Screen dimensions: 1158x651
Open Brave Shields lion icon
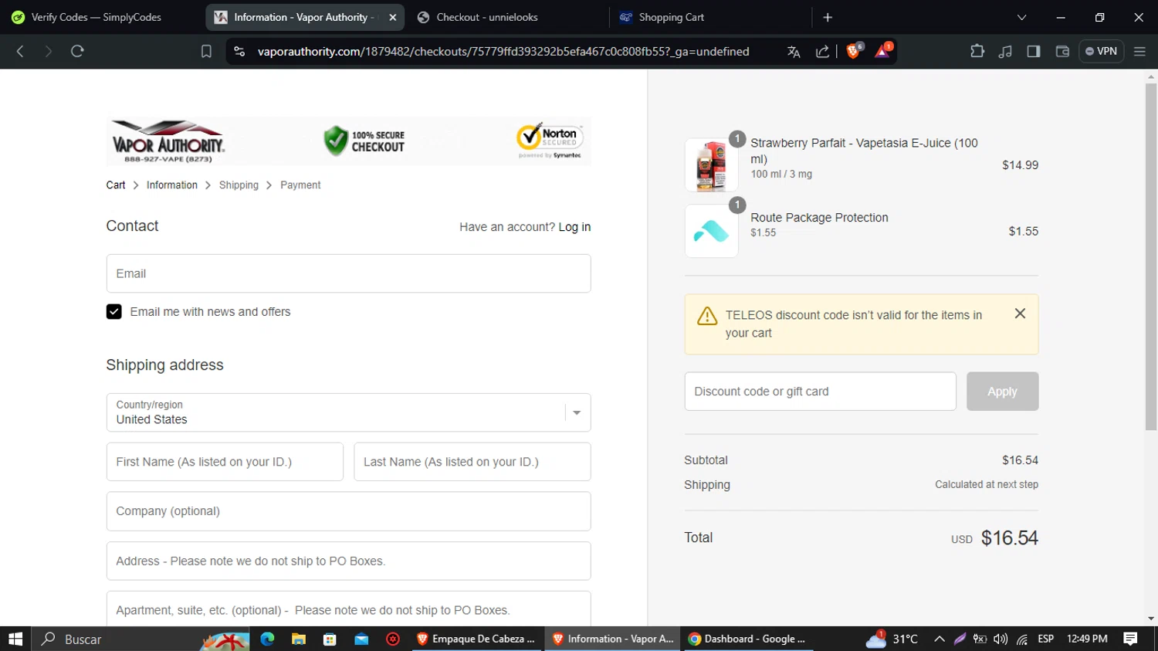854,51
